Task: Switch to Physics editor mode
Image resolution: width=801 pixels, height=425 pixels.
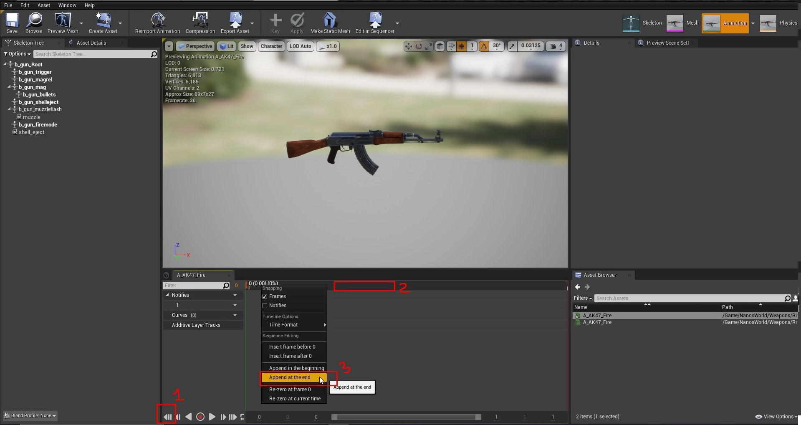Action: point(779,23)
